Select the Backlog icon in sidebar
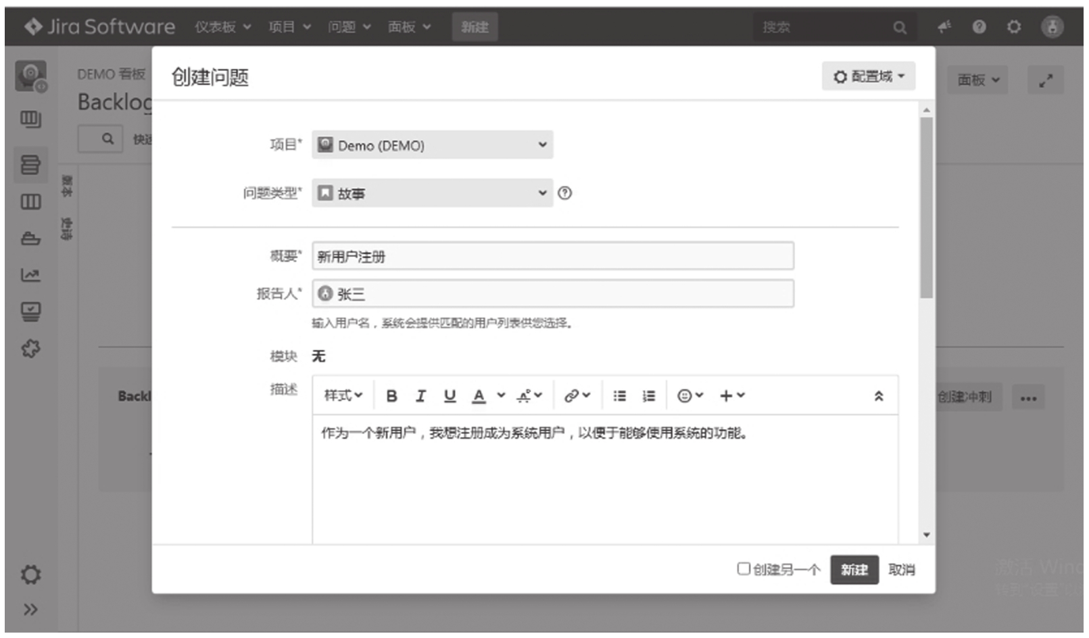 click(x=30, y=164)
